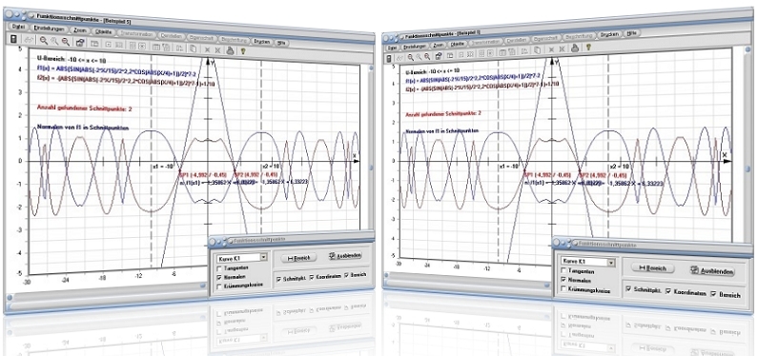Open Hilfe menu in right window

632,33
